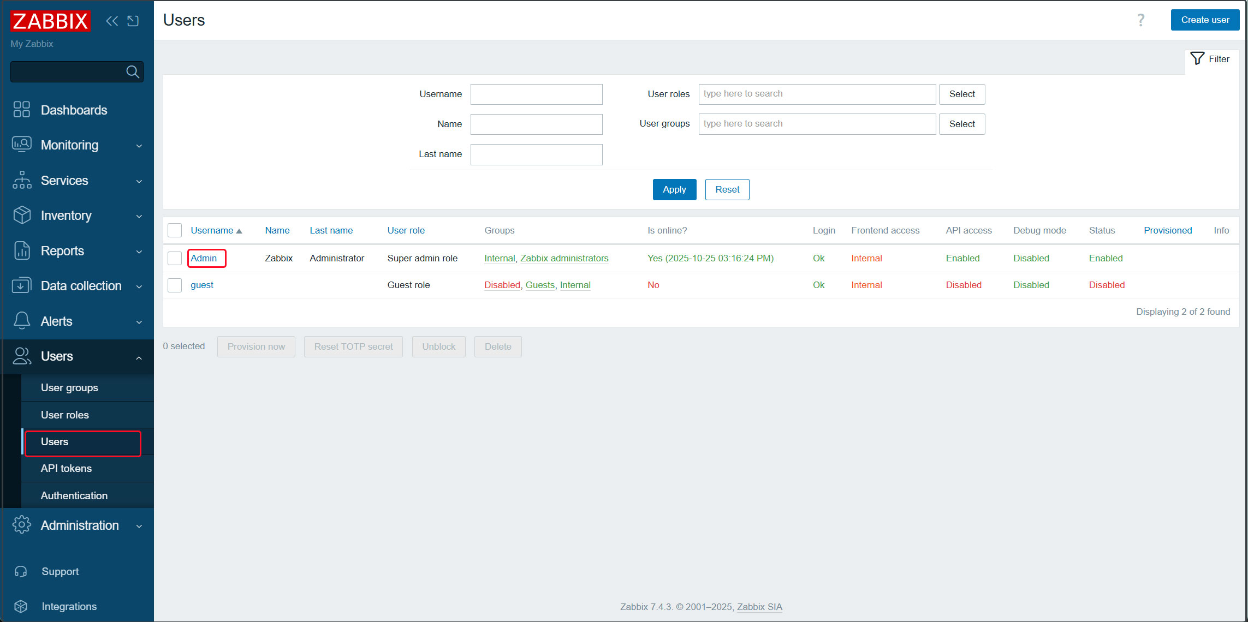
Task: Open Integrations cube icon link
Action: (21, 606)
